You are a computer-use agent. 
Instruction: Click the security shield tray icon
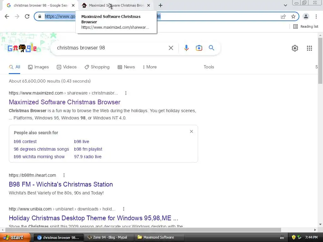pos(294,237)
